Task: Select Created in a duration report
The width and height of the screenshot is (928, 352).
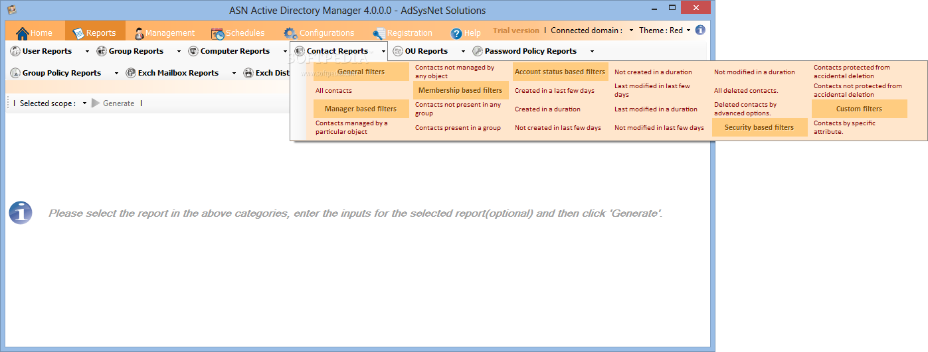Action: coord(548,109)
